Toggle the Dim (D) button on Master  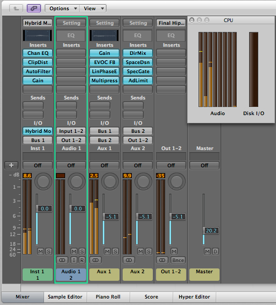click(x=215, y=252)
